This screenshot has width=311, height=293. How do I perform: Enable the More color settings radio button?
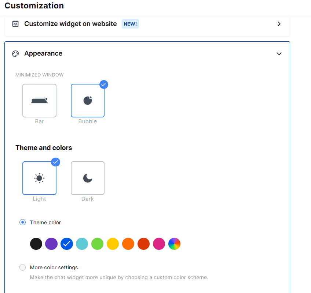click(x=23, y=267)
